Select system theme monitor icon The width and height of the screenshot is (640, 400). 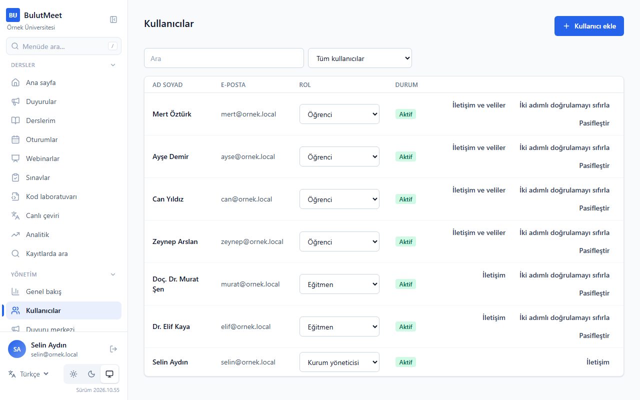coord(109,374)
